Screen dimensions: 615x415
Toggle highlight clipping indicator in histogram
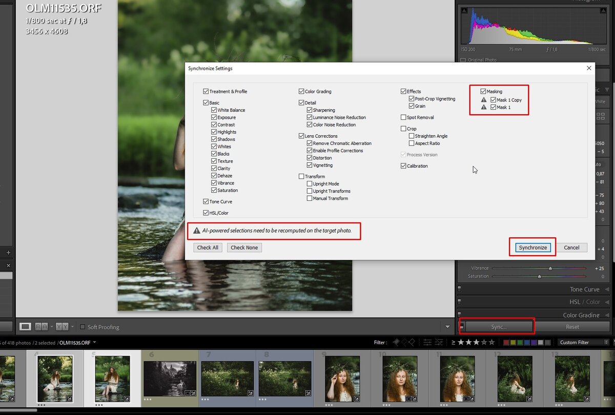pos(602,10)
